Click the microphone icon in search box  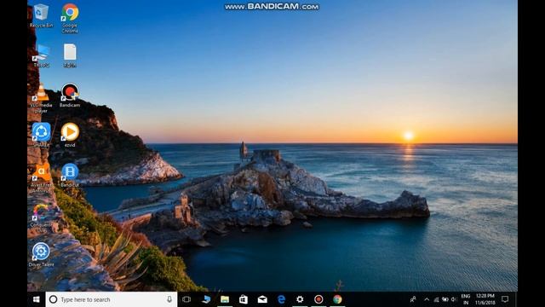[x=169, y=299]
